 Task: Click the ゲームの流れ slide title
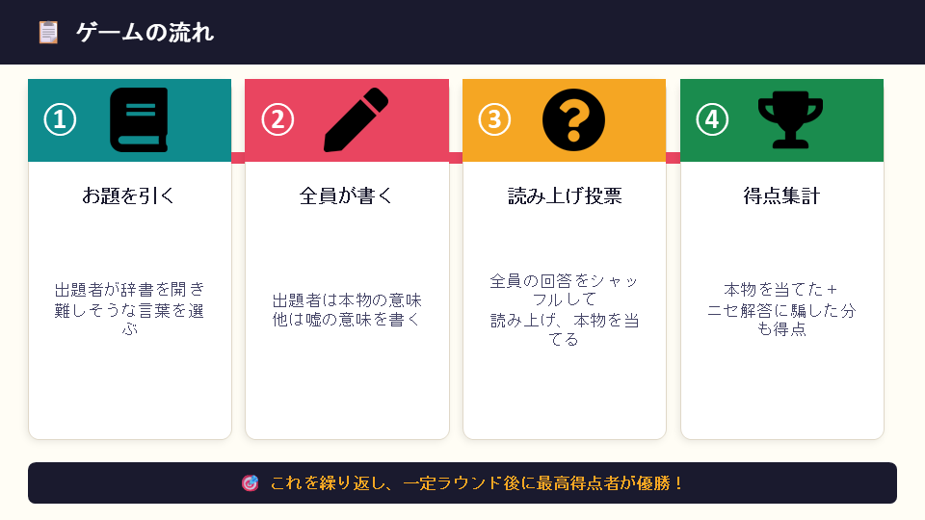(x=145, y=33)
